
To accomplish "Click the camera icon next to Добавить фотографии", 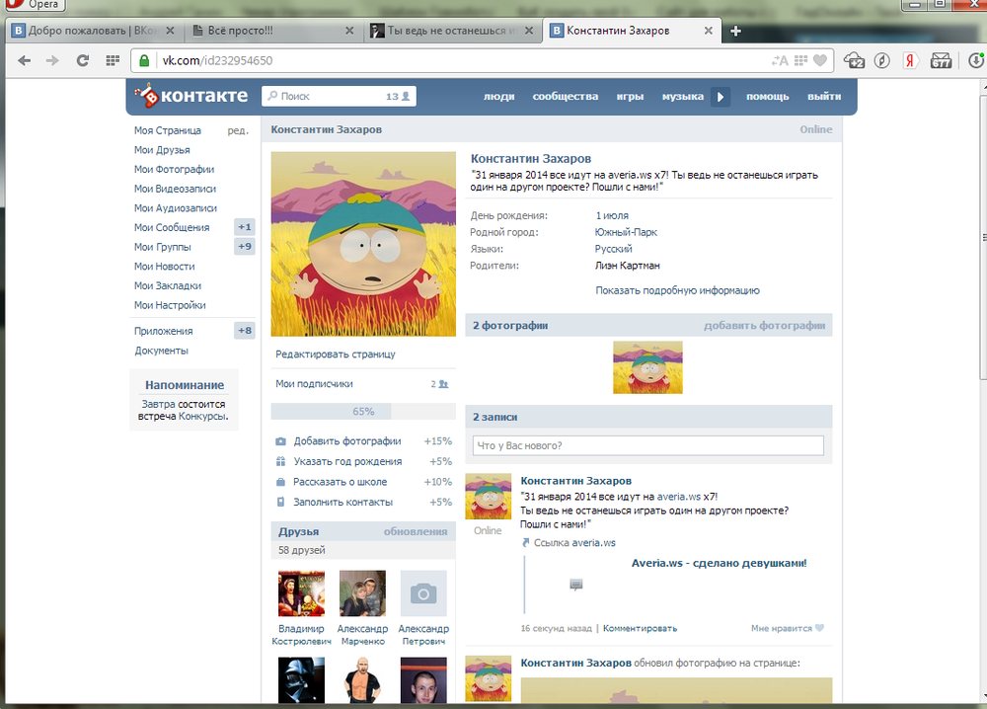I will pos(281,441).
